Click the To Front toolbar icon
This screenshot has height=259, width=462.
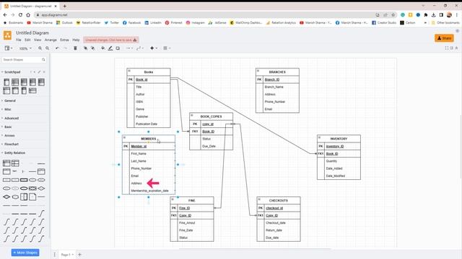(x=85, y=48)
